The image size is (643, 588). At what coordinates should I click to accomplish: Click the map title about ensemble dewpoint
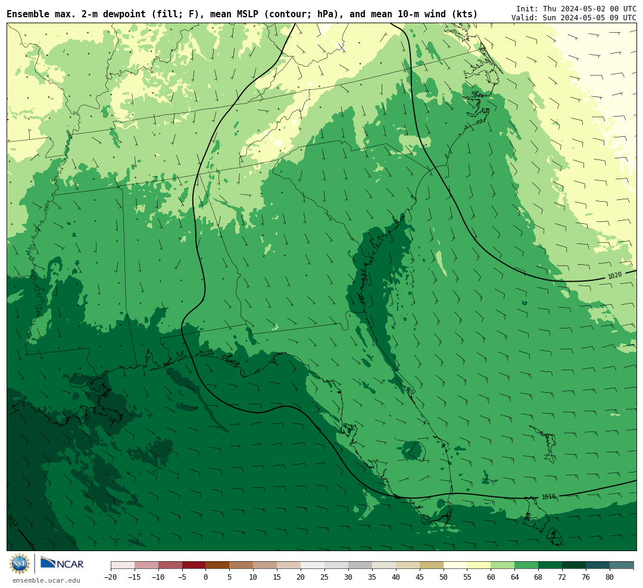[242, 14]
